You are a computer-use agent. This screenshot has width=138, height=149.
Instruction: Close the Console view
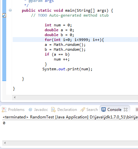(126, 110)
